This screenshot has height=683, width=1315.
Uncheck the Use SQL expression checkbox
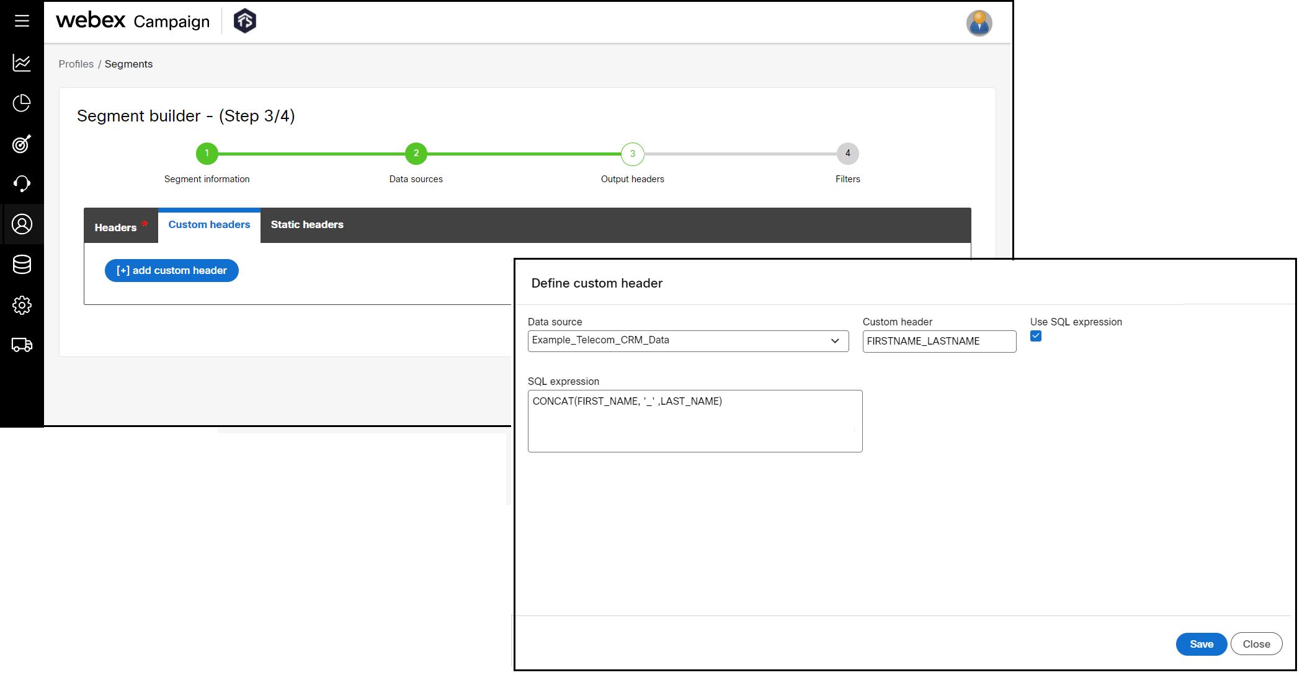1036,337
